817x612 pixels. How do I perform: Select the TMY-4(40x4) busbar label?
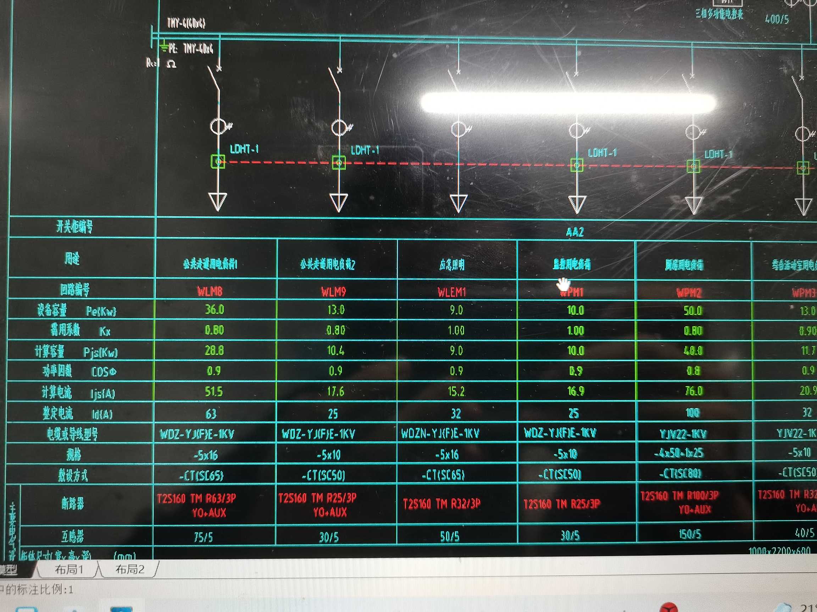(x=187, y=23)
